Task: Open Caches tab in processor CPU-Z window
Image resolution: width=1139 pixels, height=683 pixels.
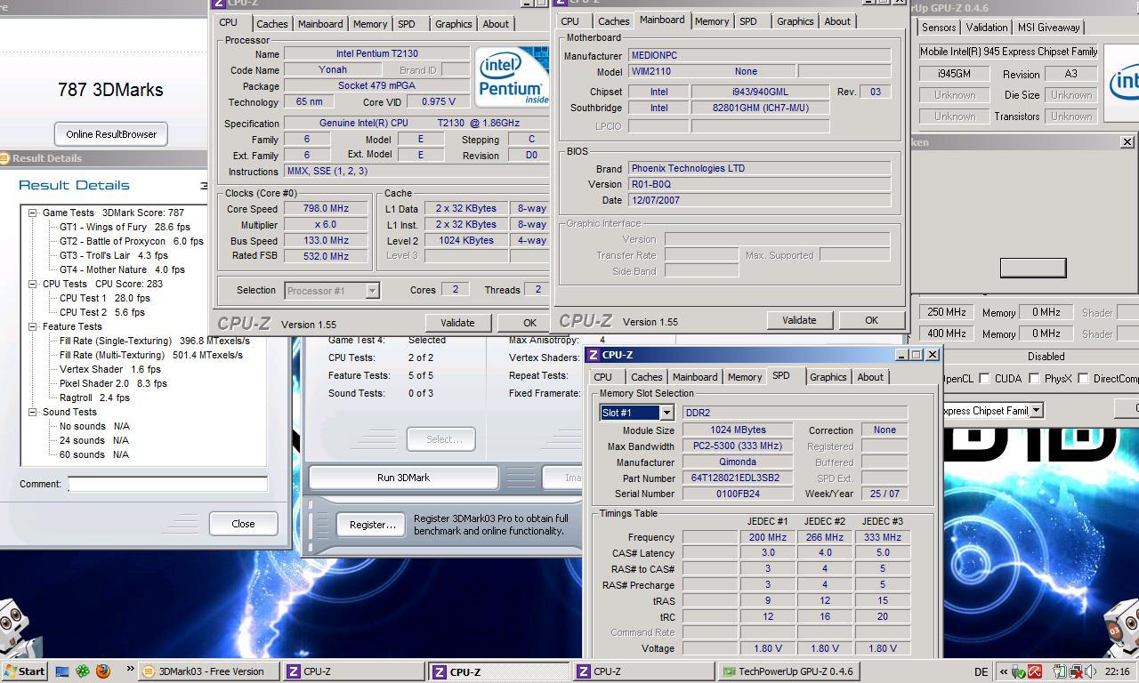Action: 272,24
